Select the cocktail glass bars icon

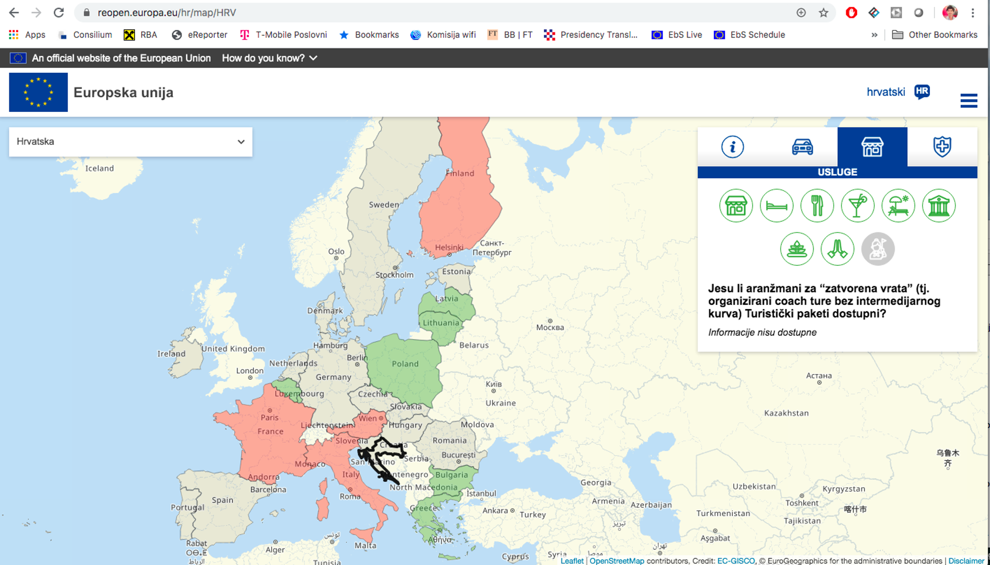point(857,206)
